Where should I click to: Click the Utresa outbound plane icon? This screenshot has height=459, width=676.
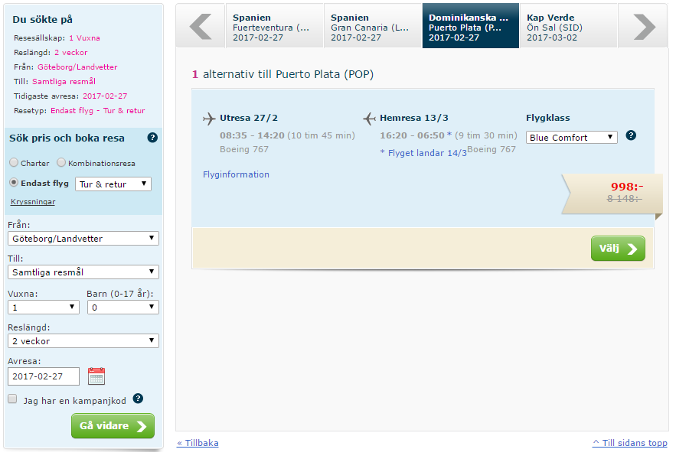[209, 119]
